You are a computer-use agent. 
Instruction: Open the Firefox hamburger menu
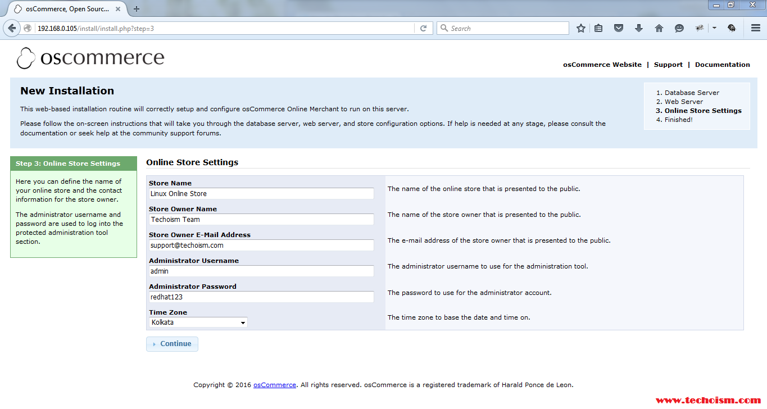[x=756, y=28]
